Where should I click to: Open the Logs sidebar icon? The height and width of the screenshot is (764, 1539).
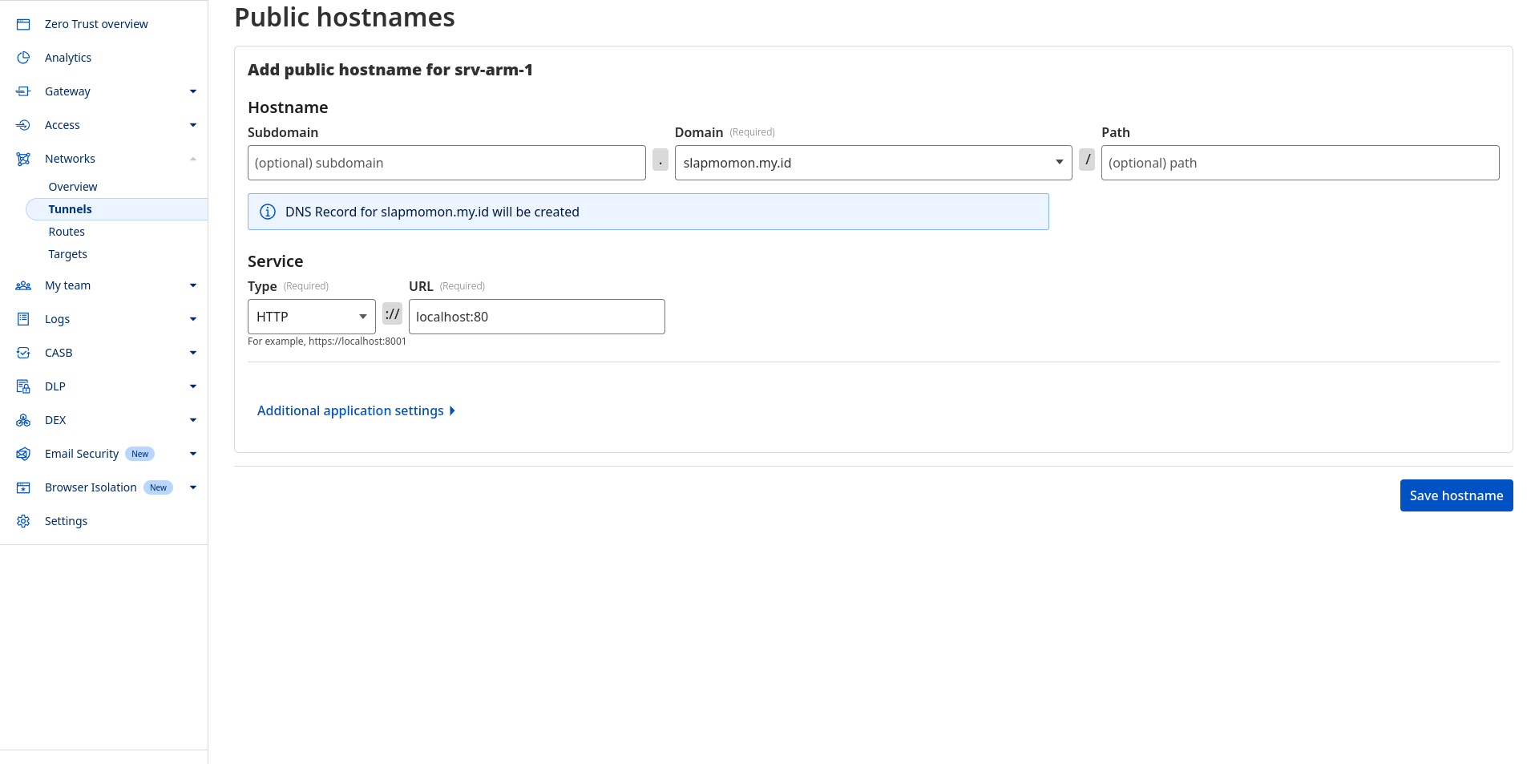pos(23,318)
